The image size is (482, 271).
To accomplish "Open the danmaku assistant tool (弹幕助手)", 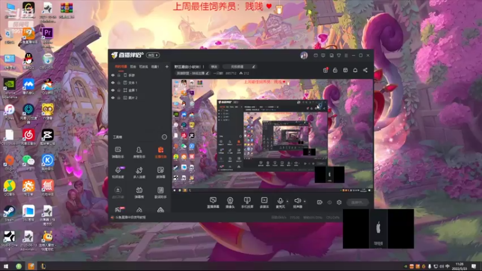I will point(117,152).
